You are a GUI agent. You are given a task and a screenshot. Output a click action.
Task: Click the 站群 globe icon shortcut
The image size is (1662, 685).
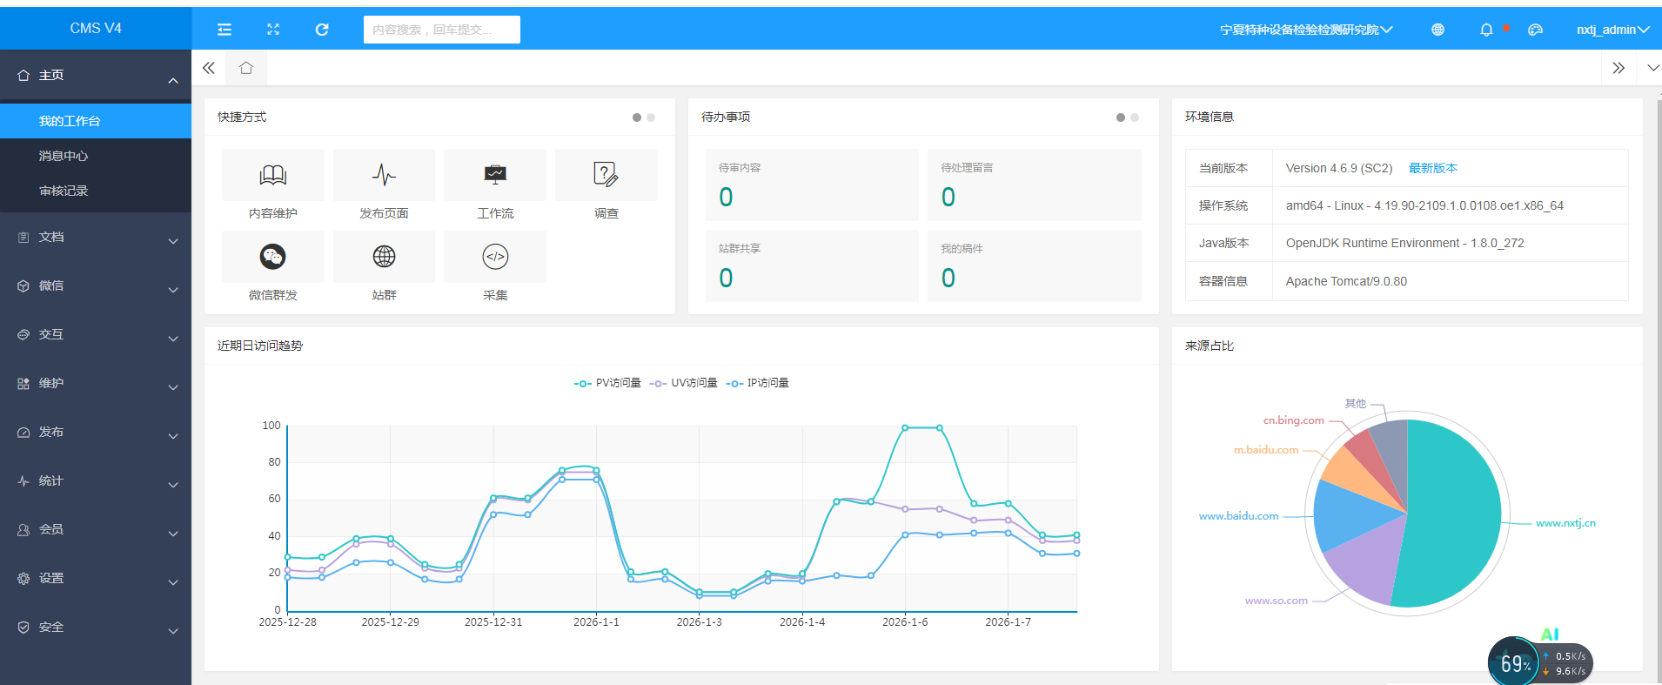pyautogui.click(x=384, y=257)
